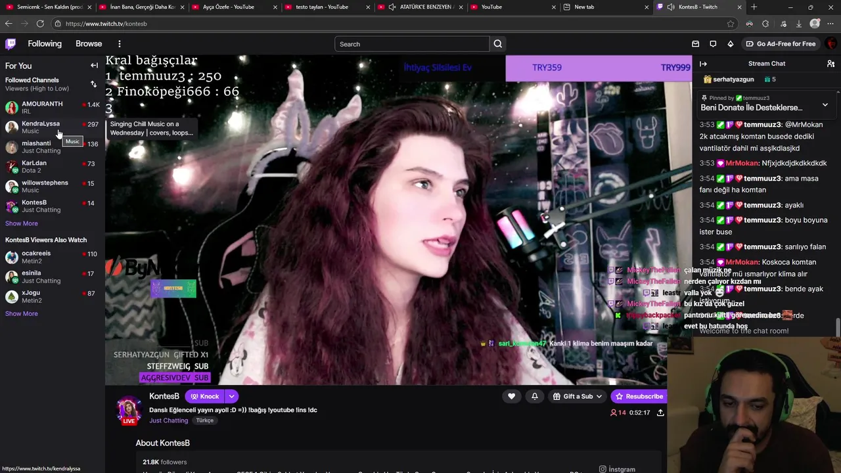841x473 pixels.
Task: Focus the Twitch search field
Action: point(412,44)
